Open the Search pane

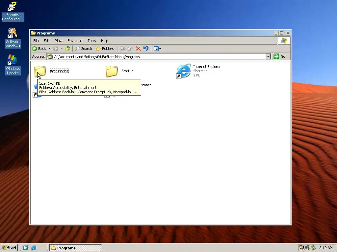click(x=83, y=49)
